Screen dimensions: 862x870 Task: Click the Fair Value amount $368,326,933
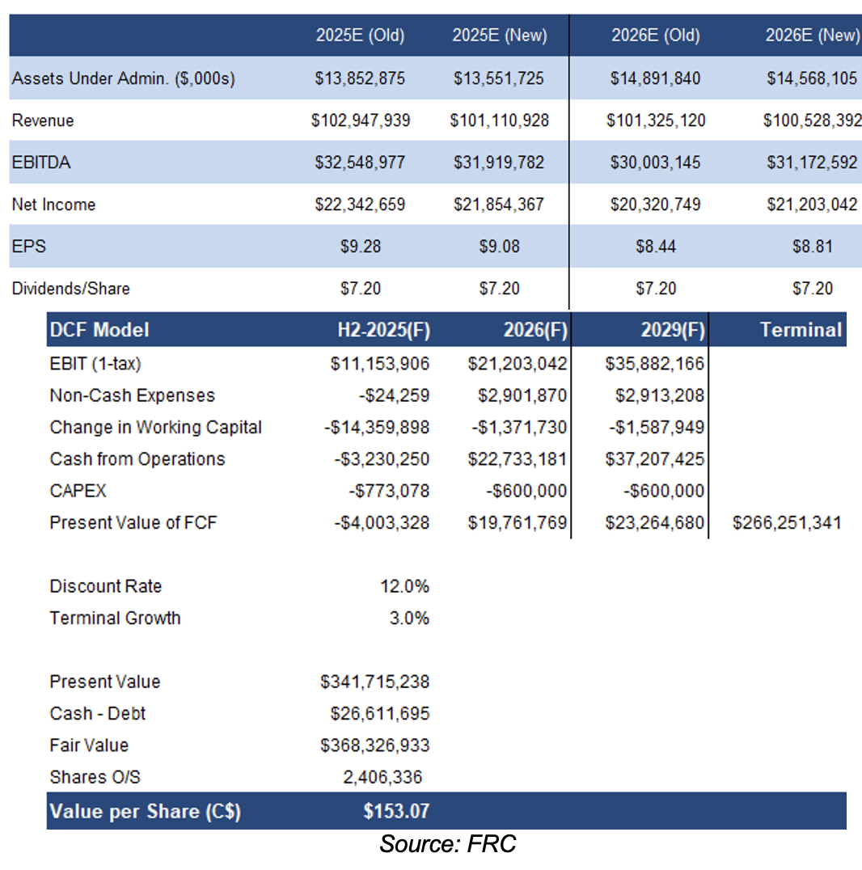[x=374, y=745]
